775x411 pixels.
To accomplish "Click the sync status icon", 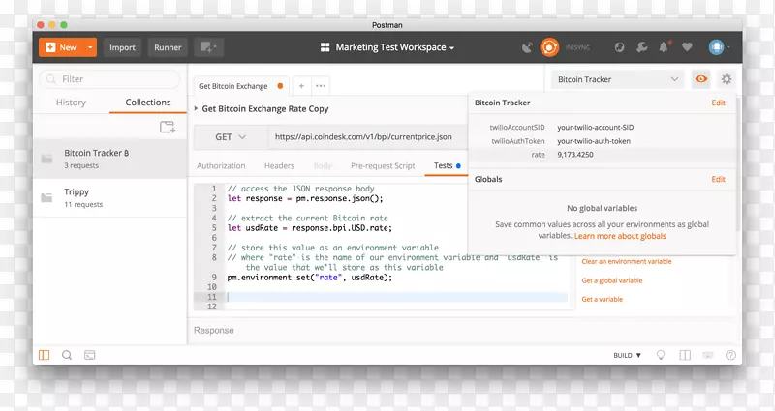I will [x=548, y=46].
